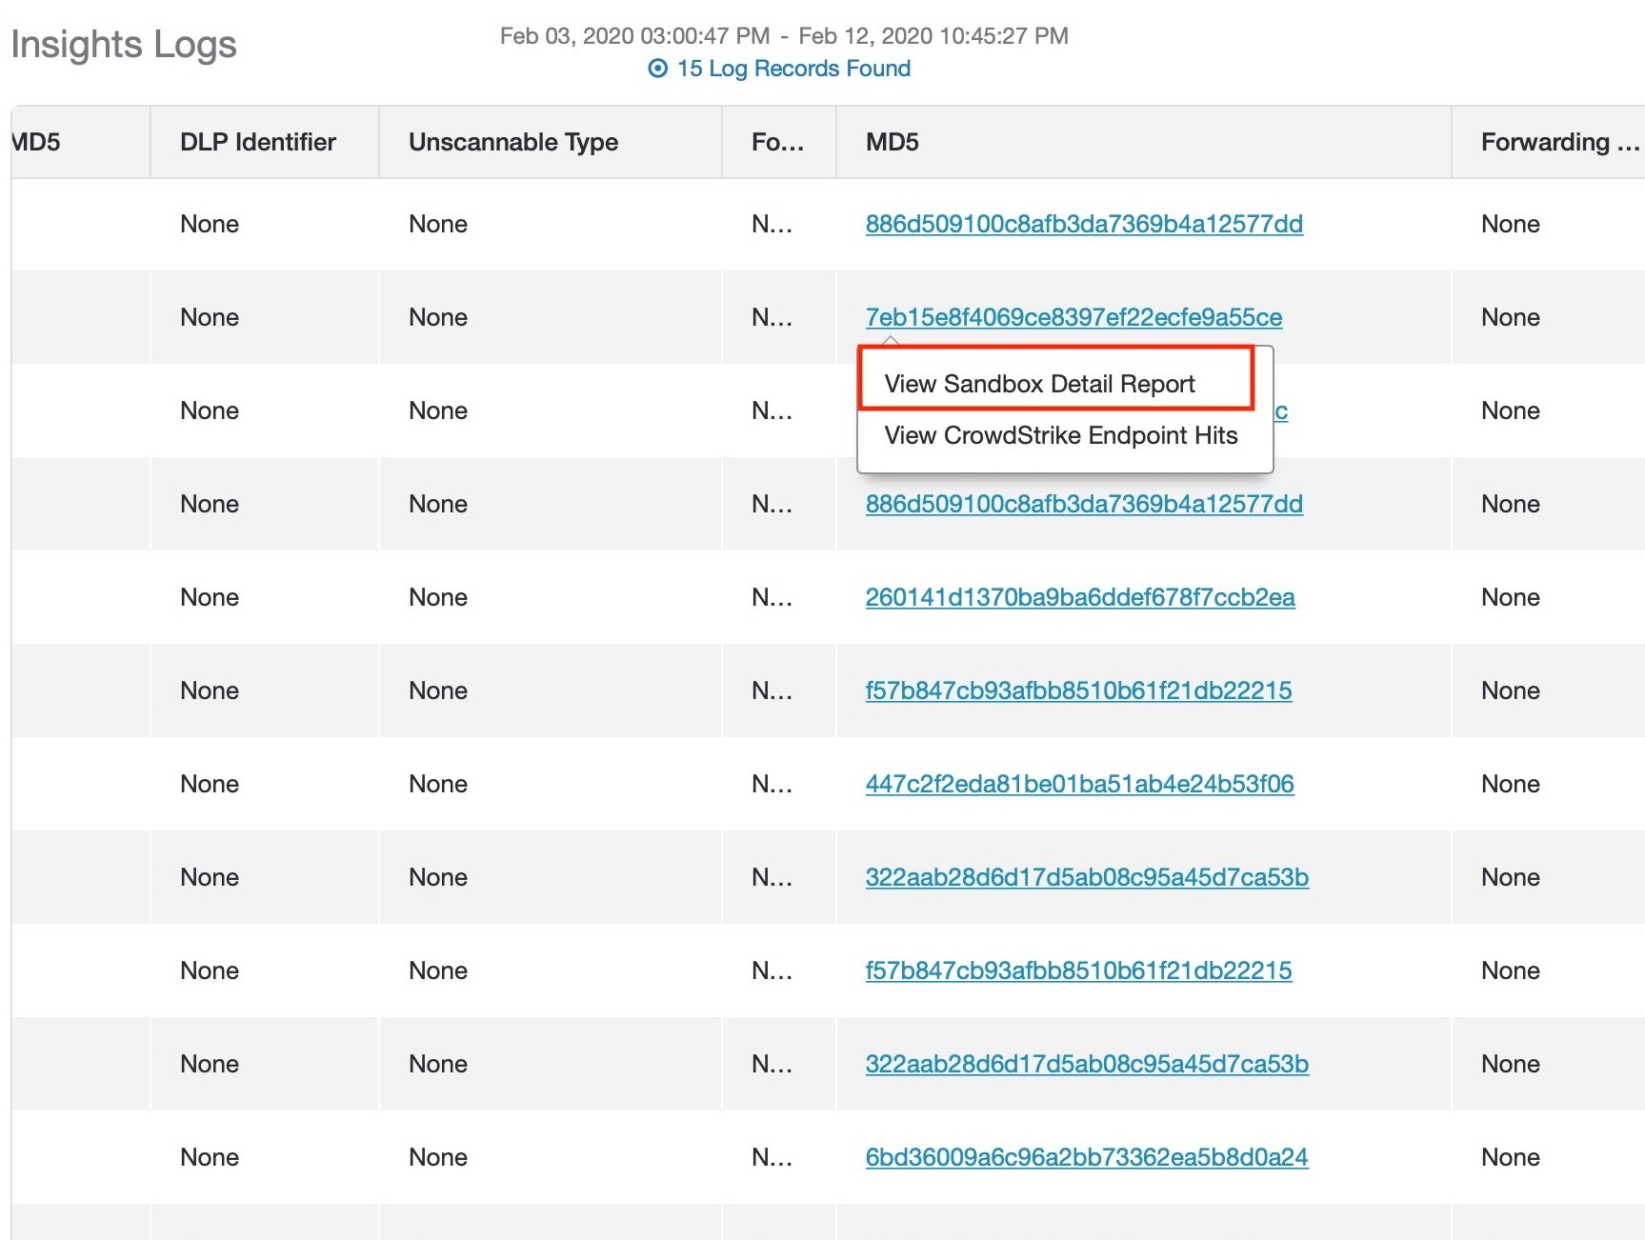Click the DLP Identifier column header
Screen dimensions: 1645x1240
257,141
